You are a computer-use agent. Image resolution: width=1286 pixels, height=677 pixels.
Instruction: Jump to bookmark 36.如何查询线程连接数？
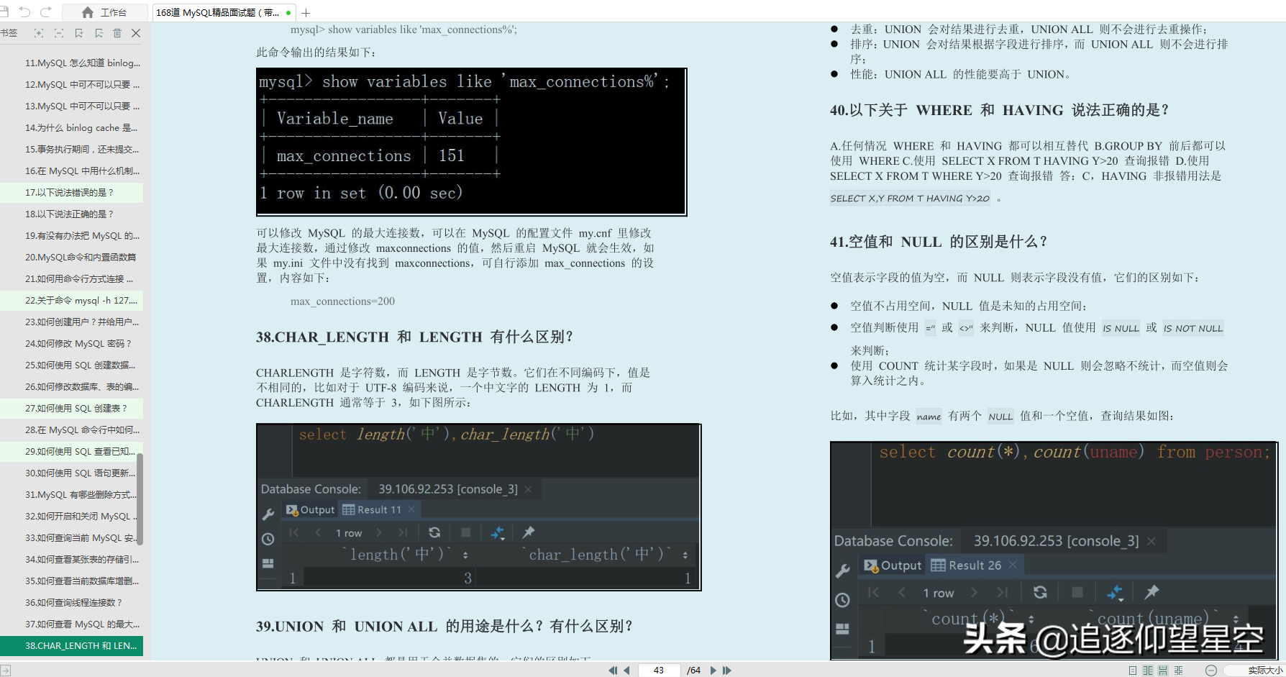click(72, 603)
